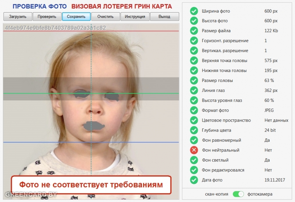The image size is (295, 202).
Task: Click the Выход button
Action: pos(164,17)
